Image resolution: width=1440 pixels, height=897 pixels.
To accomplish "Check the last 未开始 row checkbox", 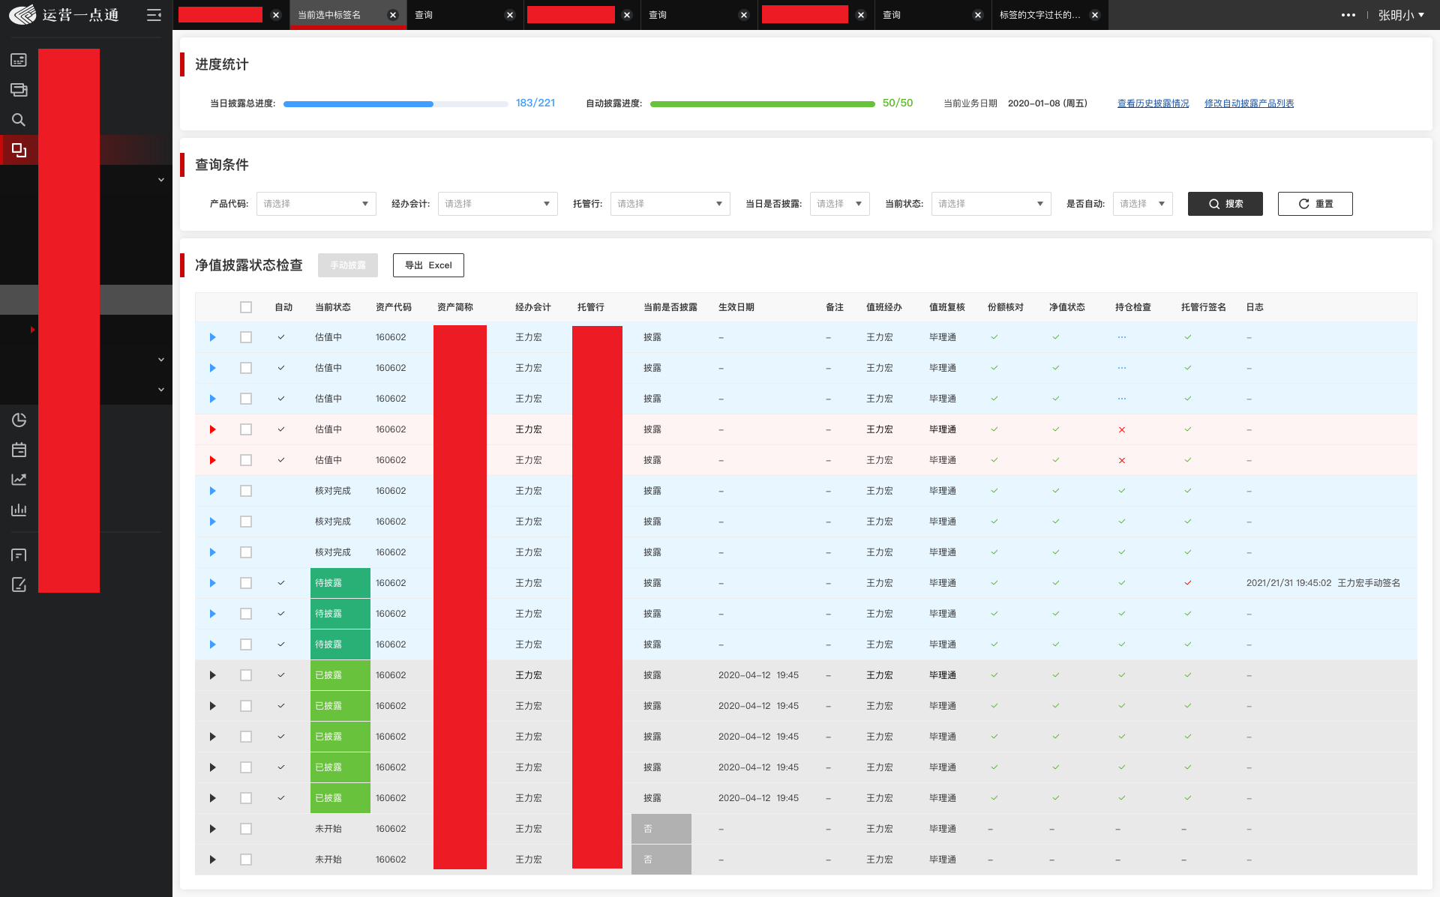I will [x=246, y=860].
